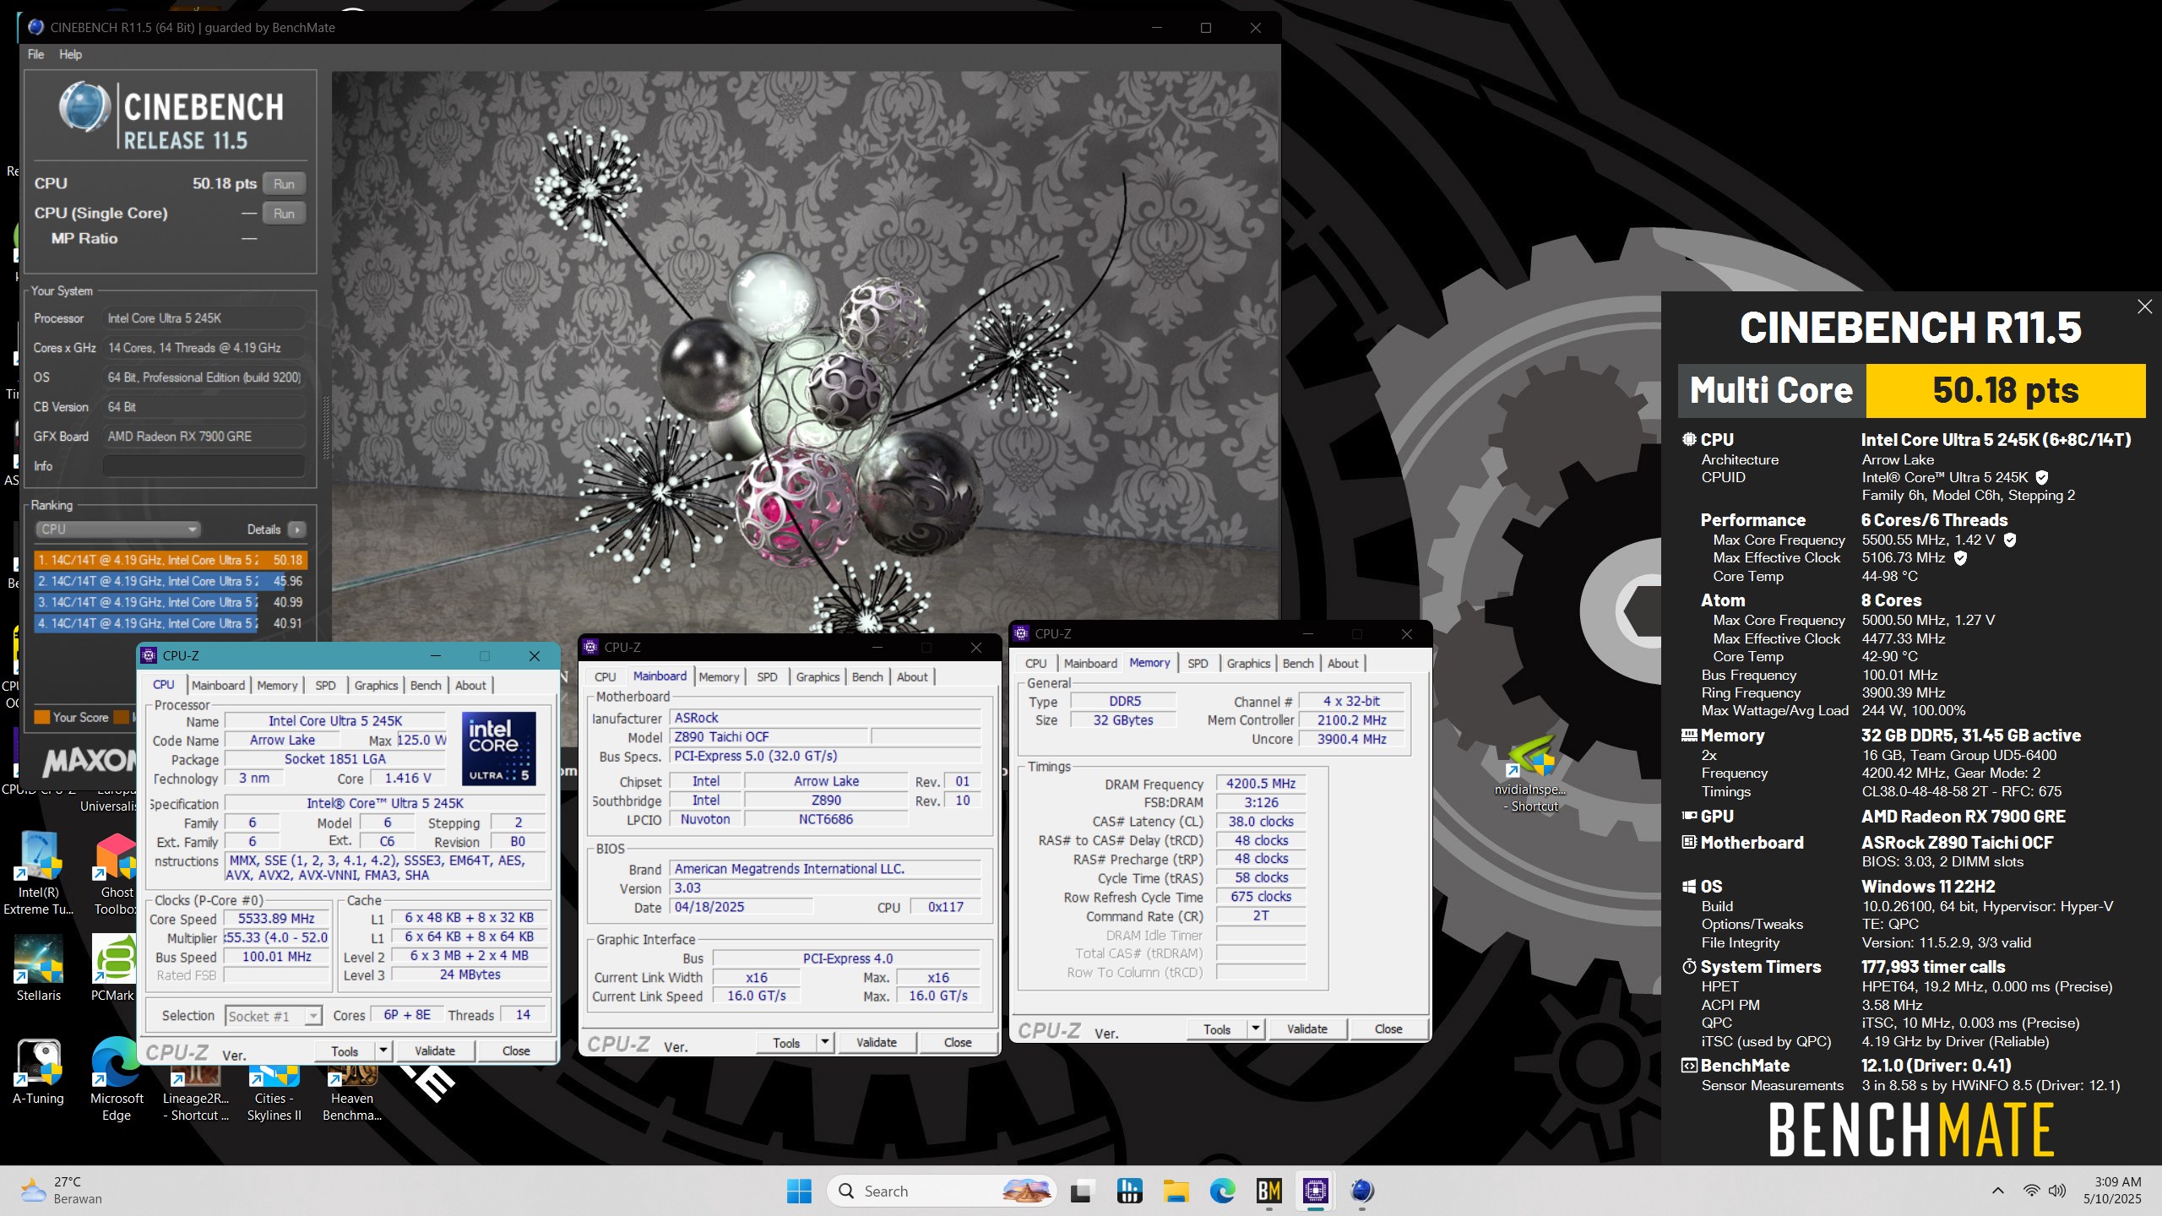Click Core Speed value 5533.89 MHz

pyautogui.click(x=276, y=919)
